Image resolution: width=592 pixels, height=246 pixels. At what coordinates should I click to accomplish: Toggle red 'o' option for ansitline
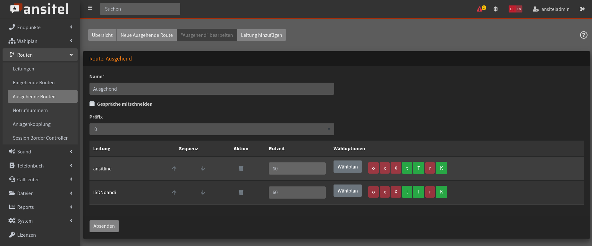(373, 168)
